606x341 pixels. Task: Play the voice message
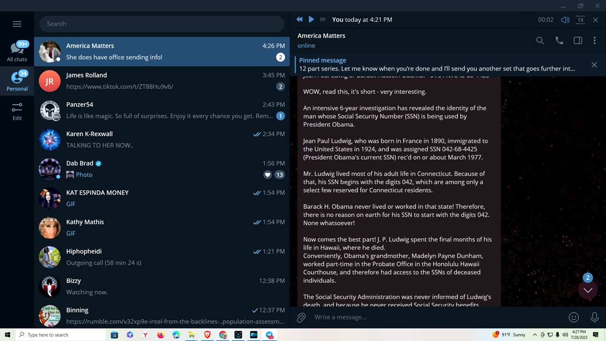click(x=311, y=19)
